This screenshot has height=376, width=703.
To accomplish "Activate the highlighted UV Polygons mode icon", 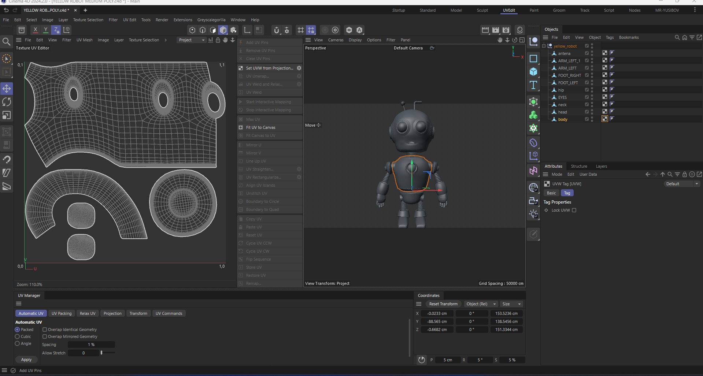I will (223, 30).
